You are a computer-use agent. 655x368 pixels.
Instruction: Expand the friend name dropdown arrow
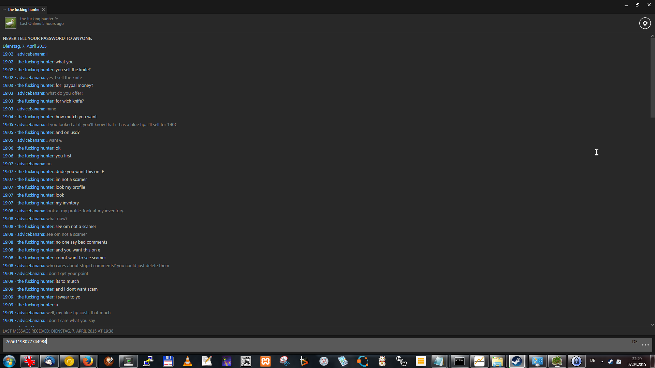[57, 19]
